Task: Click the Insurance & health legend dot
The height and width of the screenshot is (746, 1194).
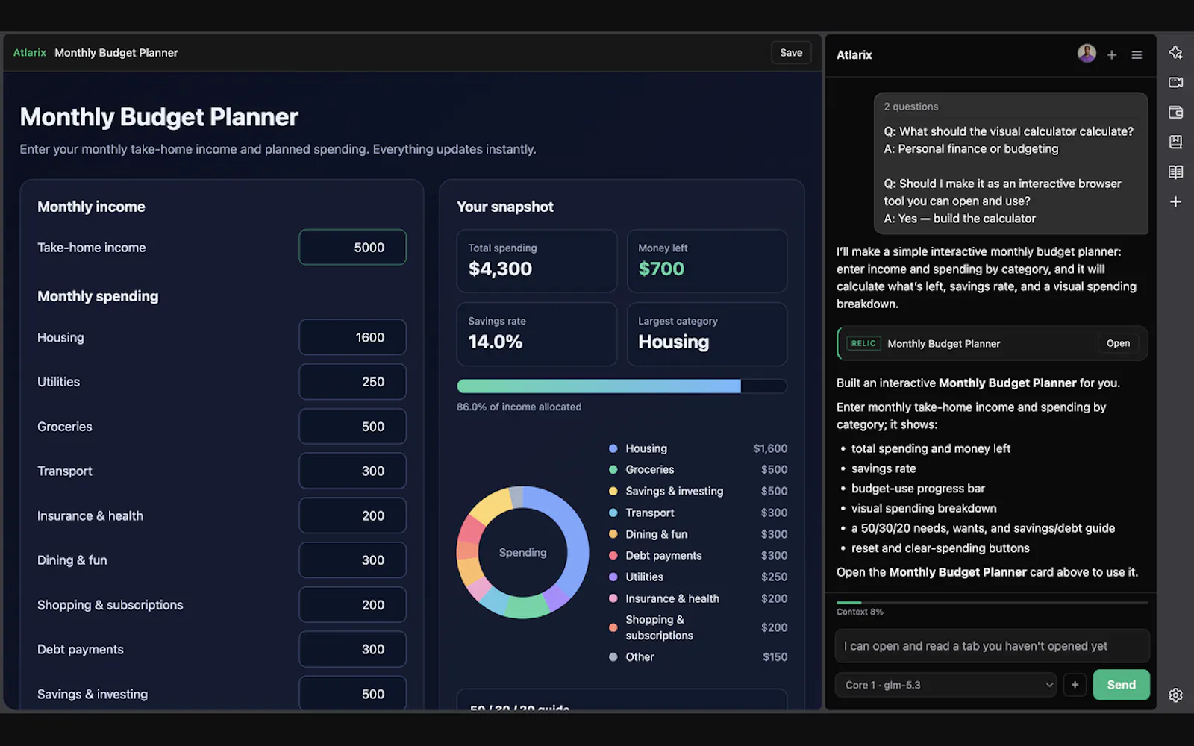Action: coord(613,598)
